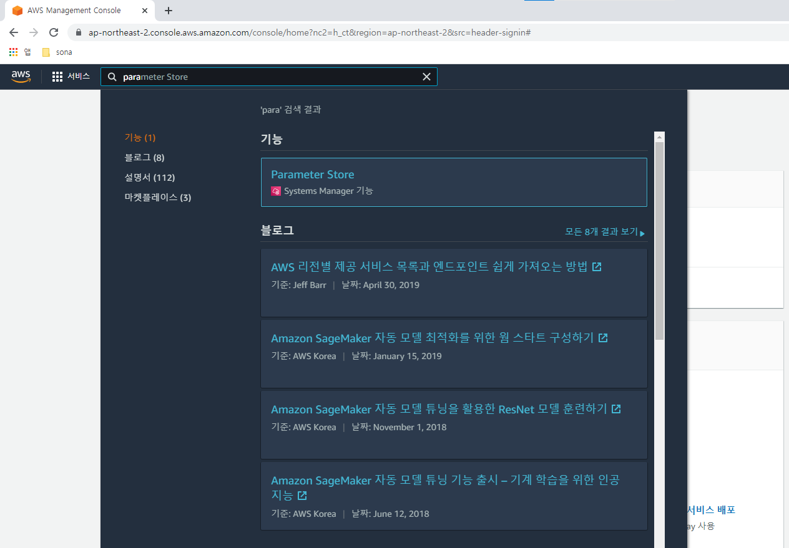Viewport: 789px width, 548px height.
Task: Click the external link icon beside ResNet 모델 훈련하기
Action: [x=616, y=409]
